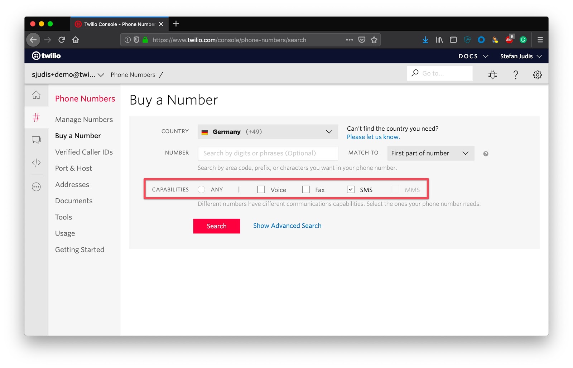Open the settings gear icon

pos(538,75)
